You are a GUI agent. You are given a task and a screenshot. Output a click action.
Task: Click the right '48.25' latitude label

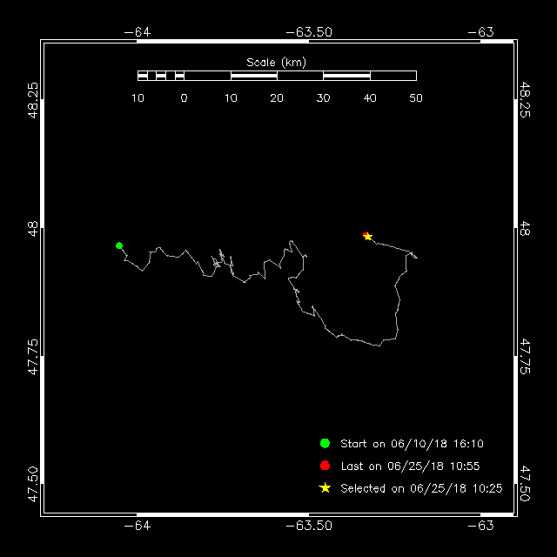click(525, 99)
